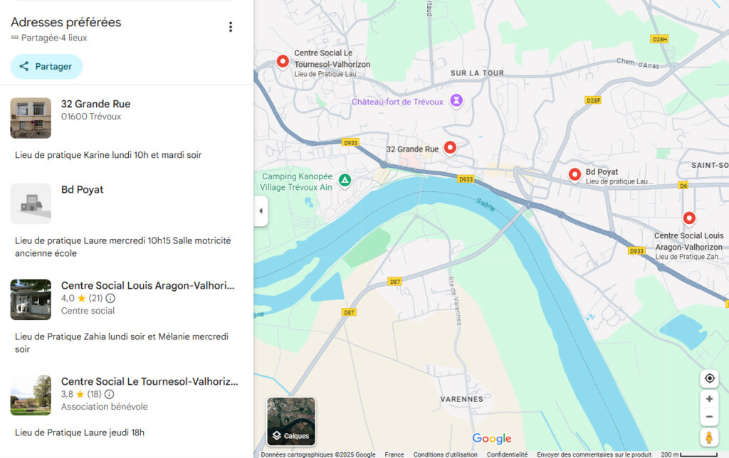Select the Bd Poyat red map pin

pyautogui.click(x=575, y=174)
